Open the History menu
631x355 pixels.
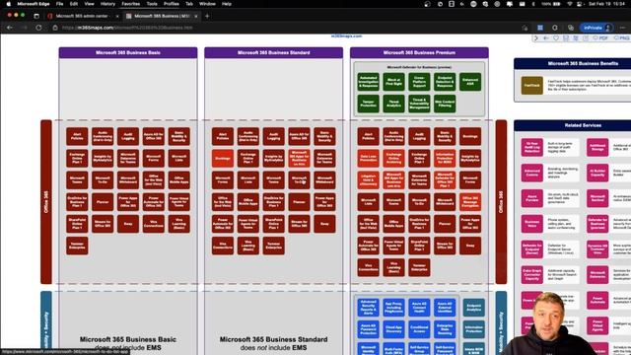(107, 4)
